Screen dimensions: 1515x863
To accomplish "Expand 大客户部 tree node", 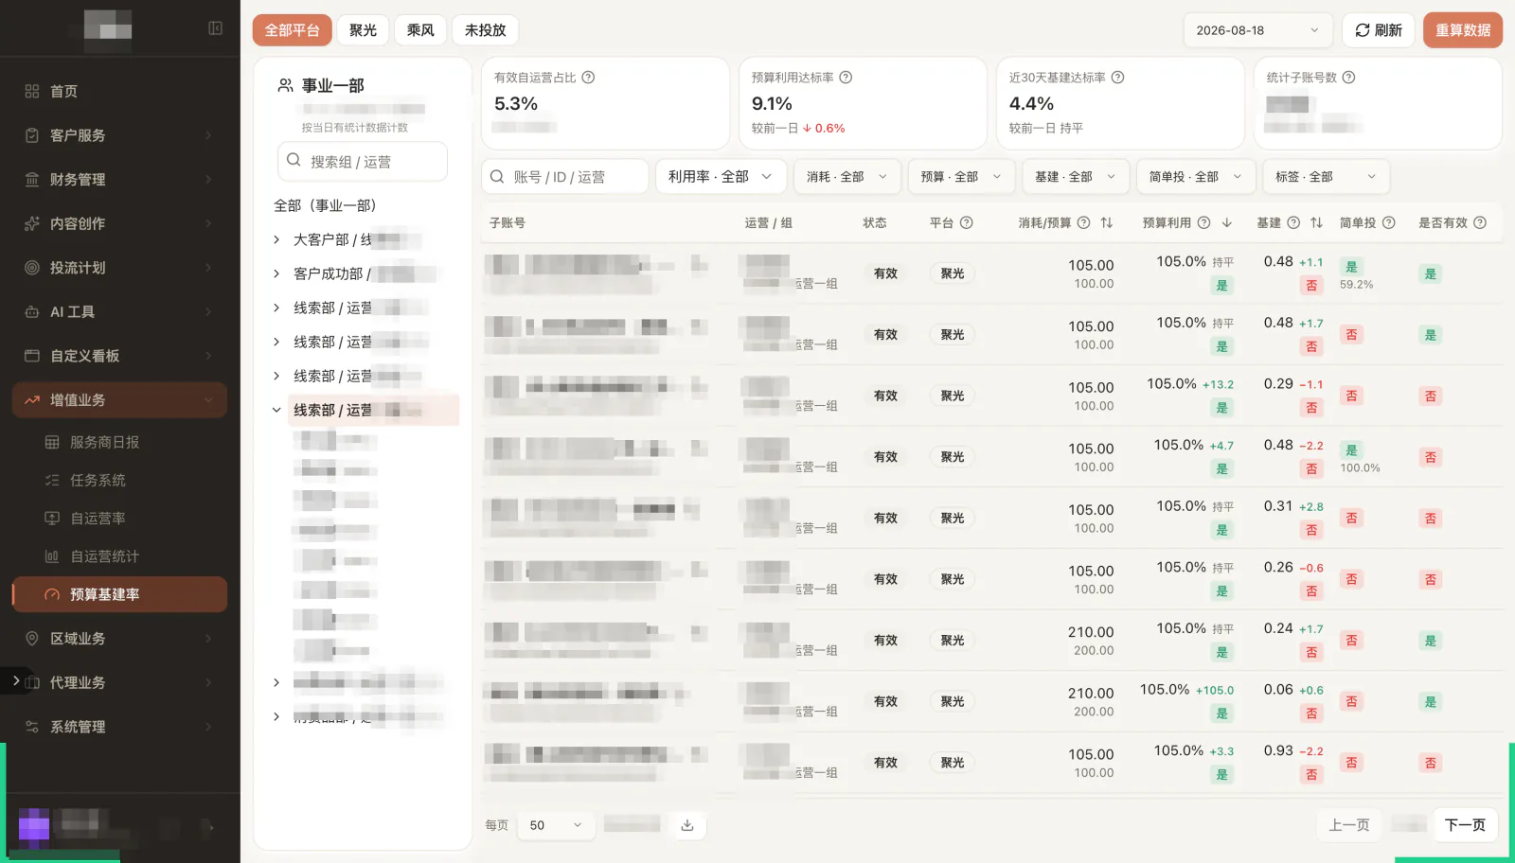I will pyautogui.click(x=276, y=239).
